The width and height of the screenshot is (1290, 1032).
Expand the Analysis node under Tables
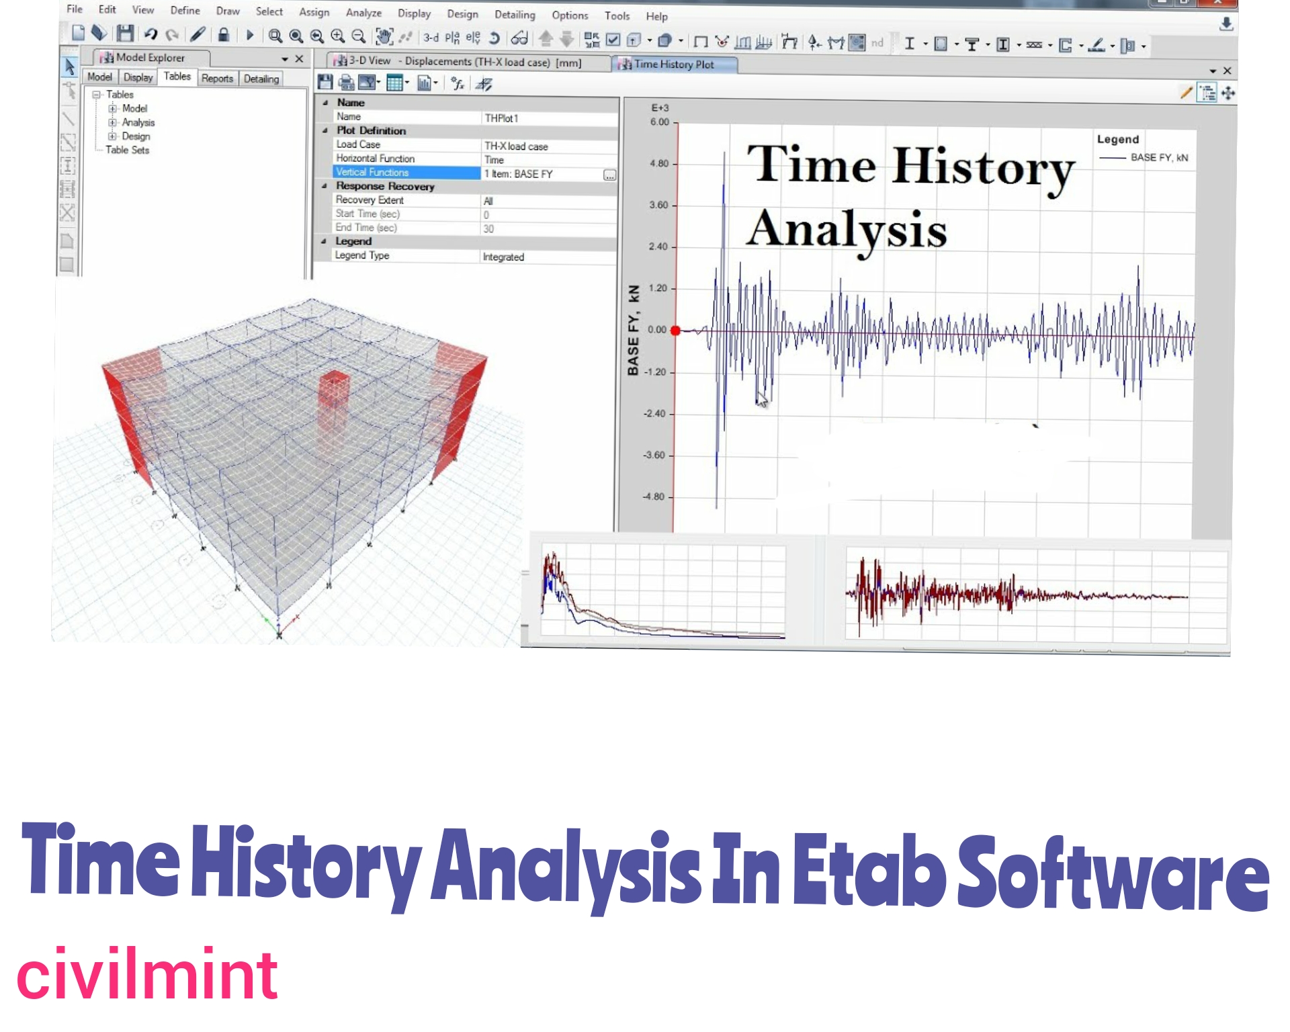pos(113,122)
